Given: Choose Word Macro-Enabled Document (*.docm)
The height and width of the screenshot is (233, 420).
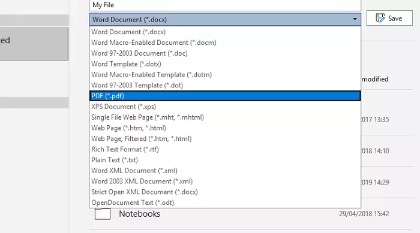Looking at the screenshot, I should [225, 43].
